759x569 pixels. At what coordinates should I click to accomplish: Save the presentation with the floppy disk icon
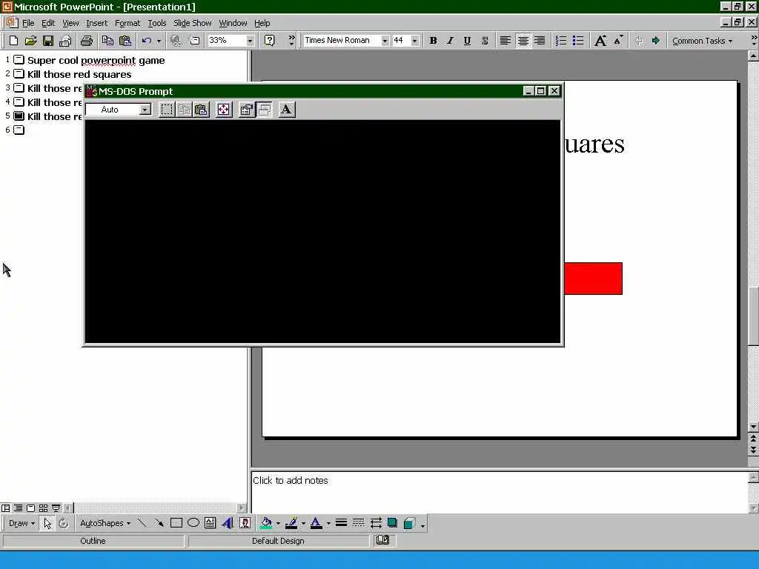click(x=48, y=41)
